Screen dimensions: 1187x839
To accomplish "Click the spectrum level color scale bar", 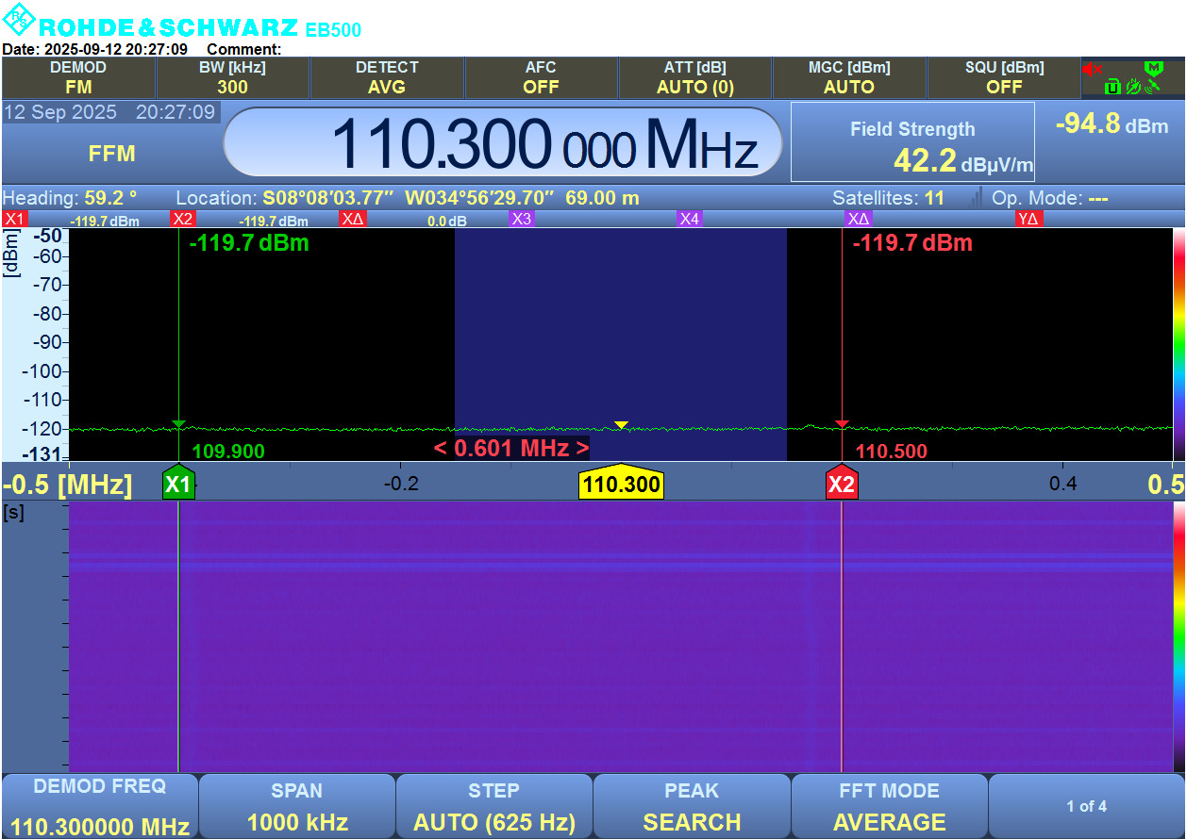I will 1179,344.
